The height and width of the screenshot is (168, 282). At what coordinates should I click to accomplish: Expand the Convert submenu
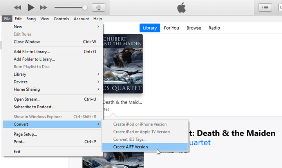(53, 124)
